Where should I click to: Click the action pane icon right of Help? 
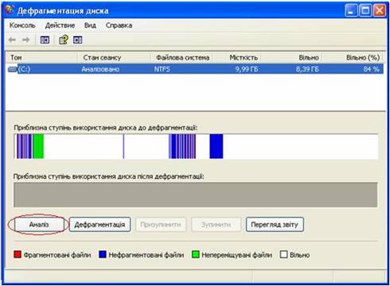tap(77, 40)
